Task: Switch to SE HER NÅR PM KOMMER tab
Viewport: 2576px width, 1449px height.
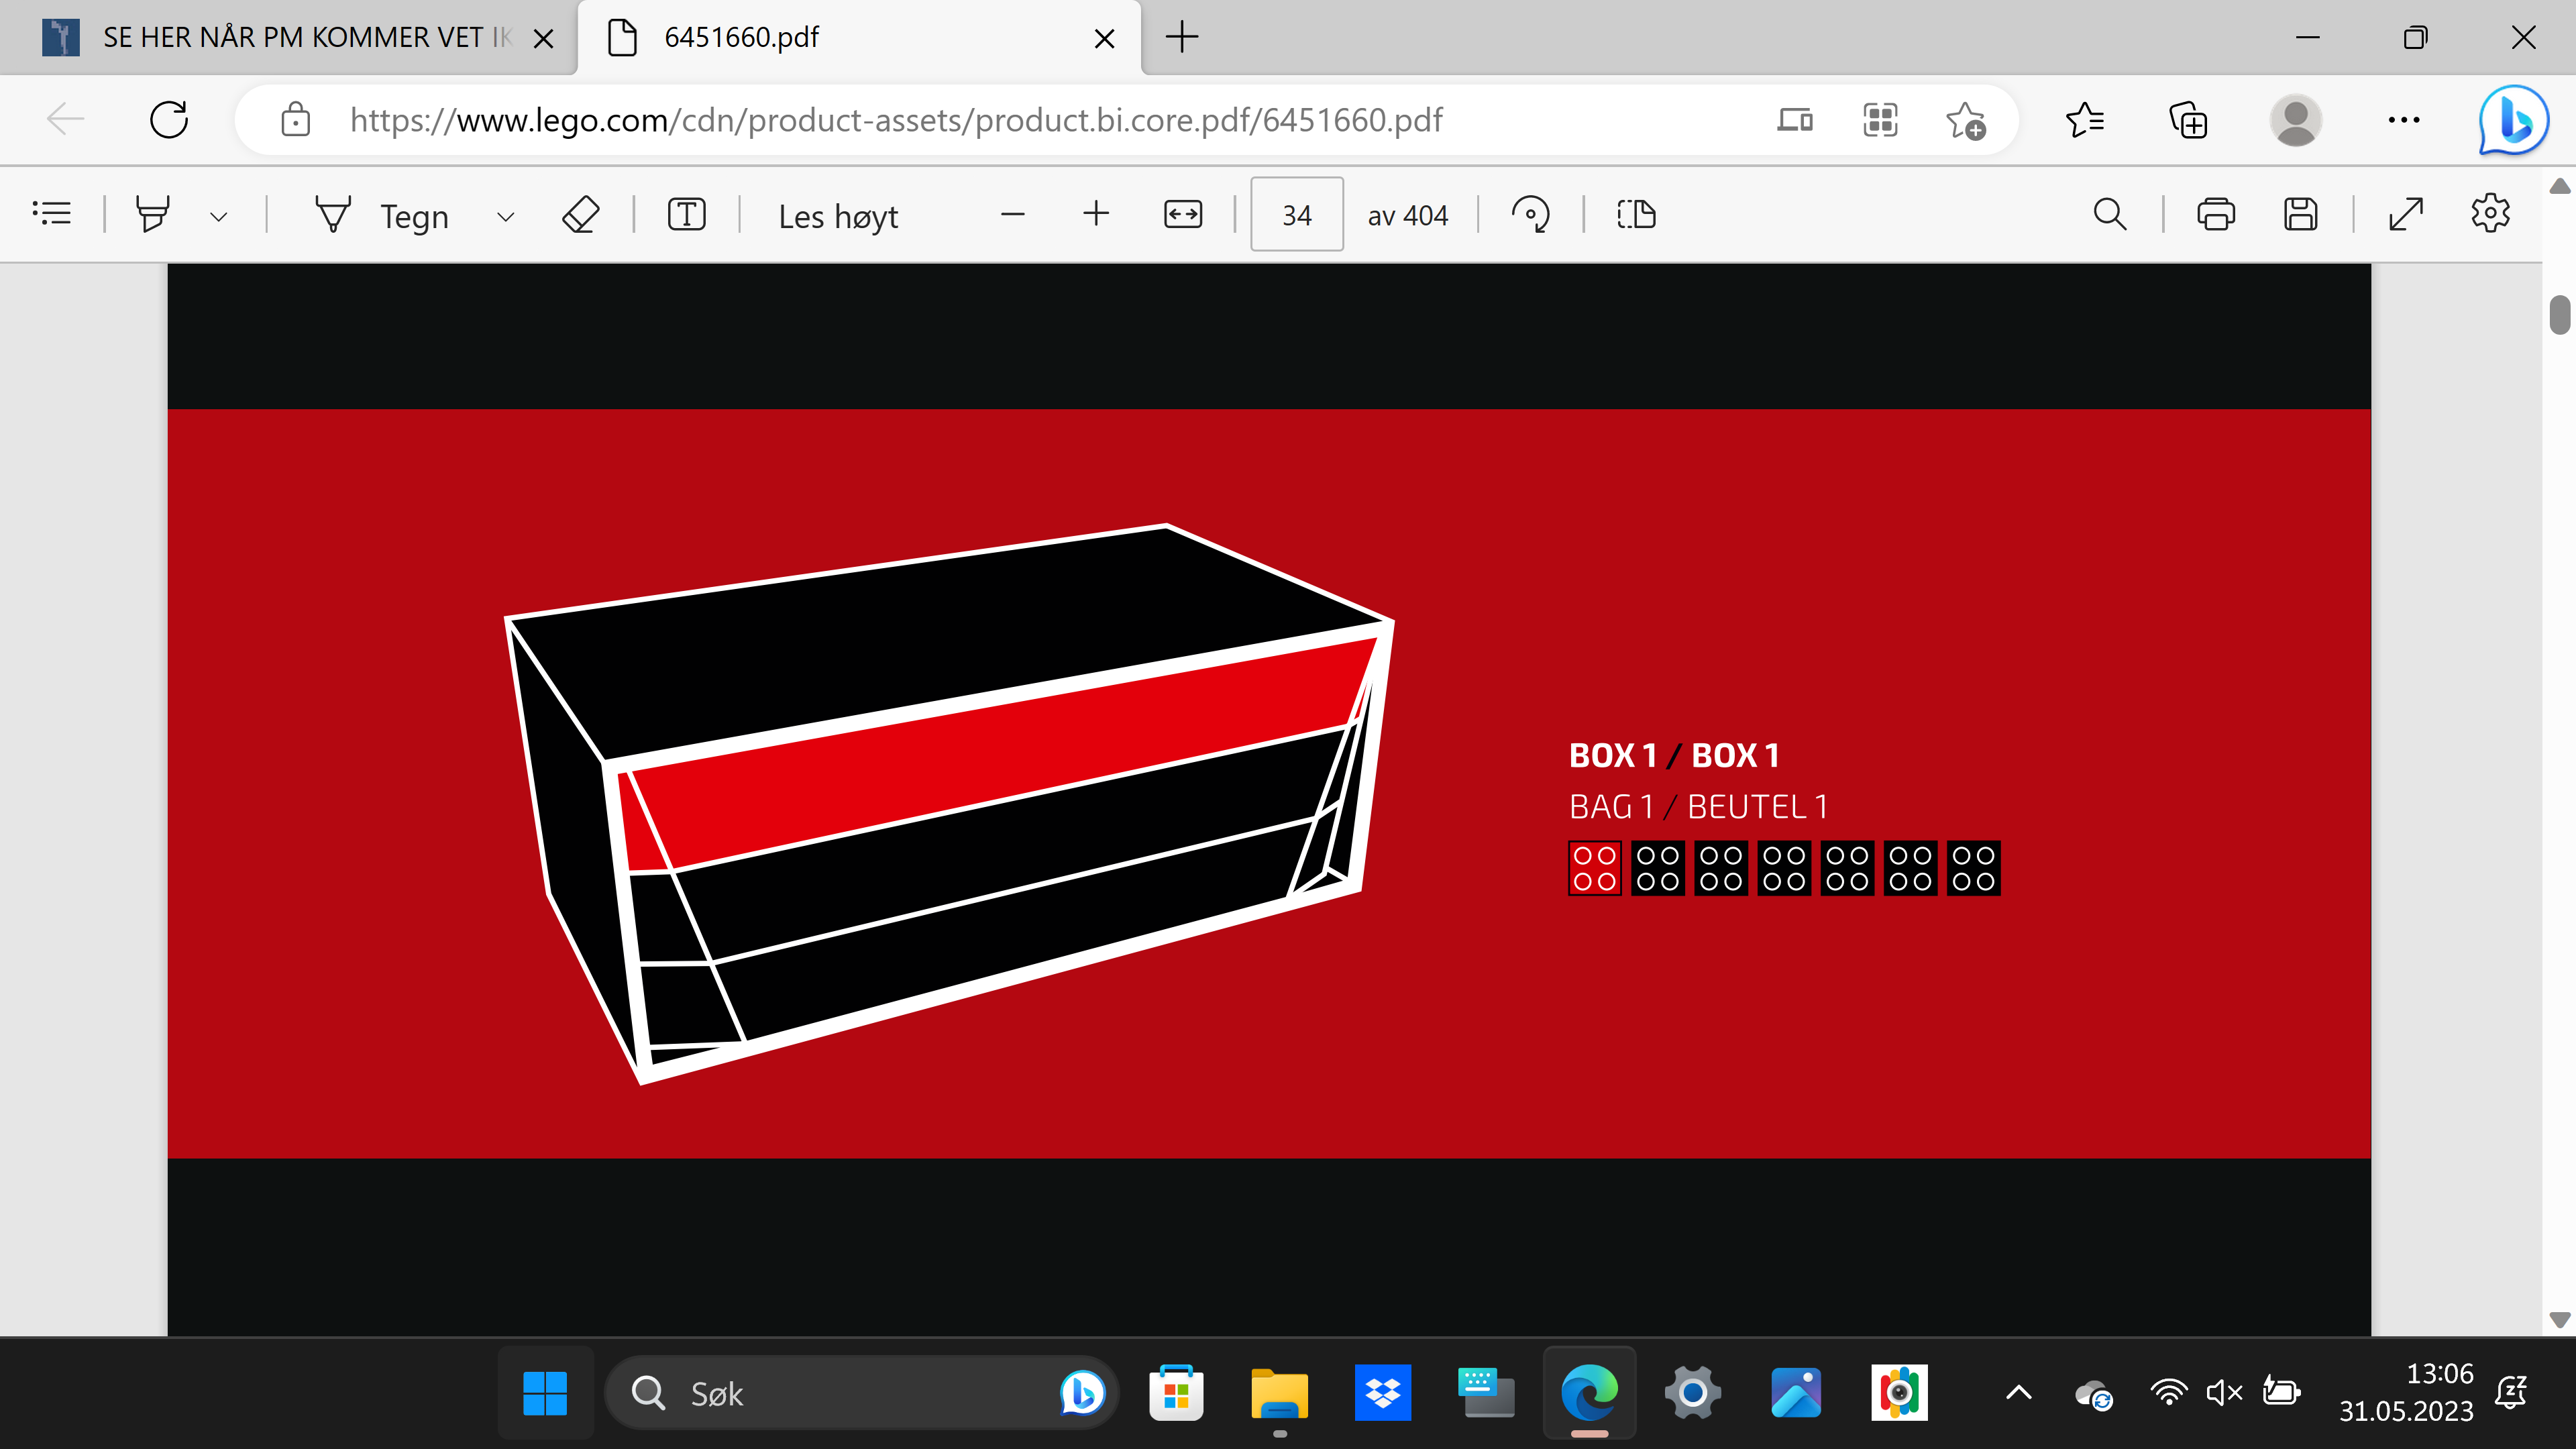Action: (x=288, y=38)
